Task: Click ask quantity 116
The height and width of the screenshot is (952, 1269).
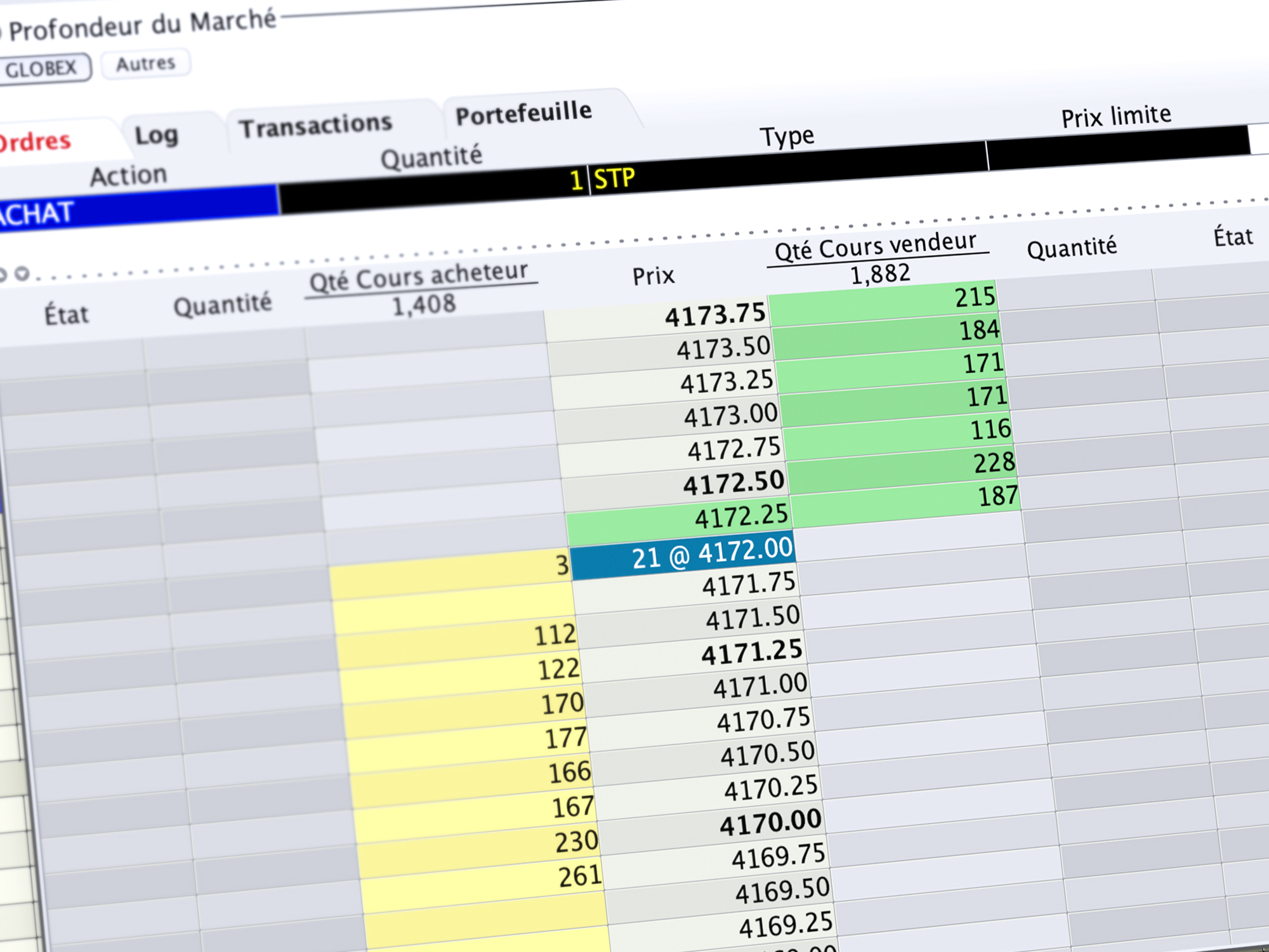Action: (990, 430)
